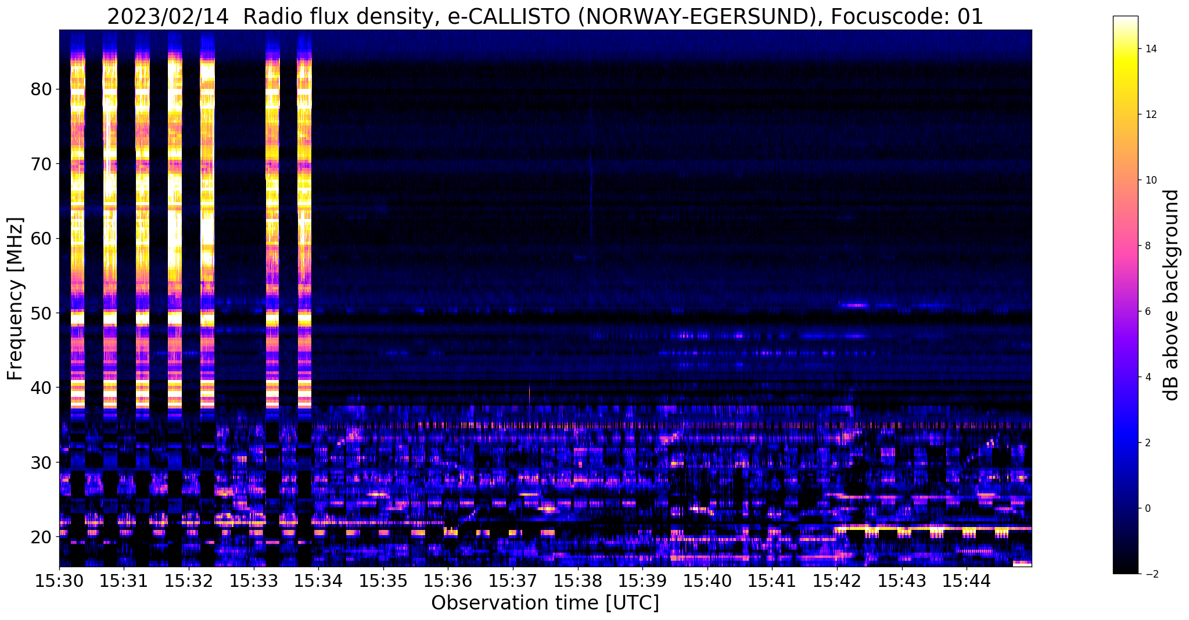Click the 70 MHz frequency tick label
The image size is (1189, 620).
point(41,164)
